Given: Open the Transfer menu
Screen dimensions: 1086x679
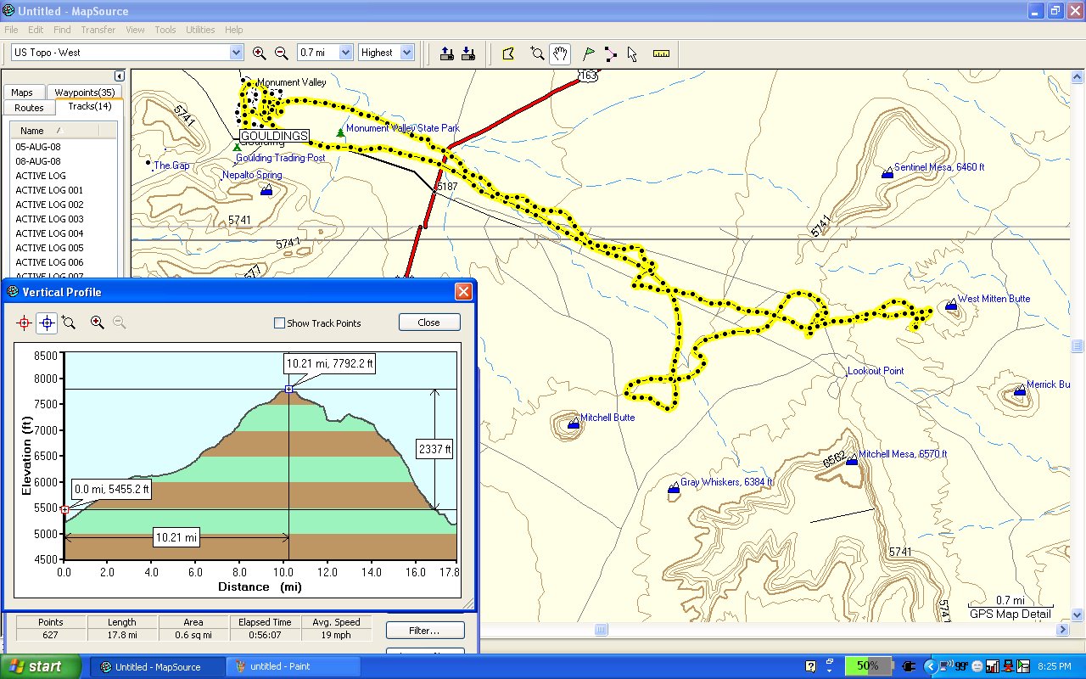Looking at the screenshot, I should click(98, 30).
